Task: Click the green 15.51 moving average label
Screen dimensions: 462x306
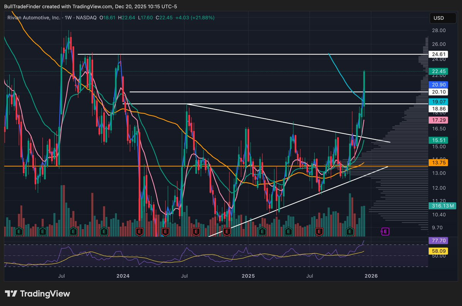Action: pos(438,140)
